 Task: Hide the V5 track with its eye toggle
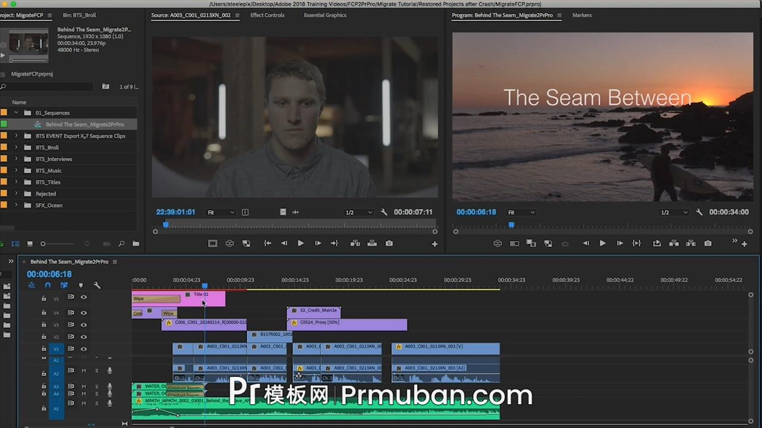pos(83,298)
